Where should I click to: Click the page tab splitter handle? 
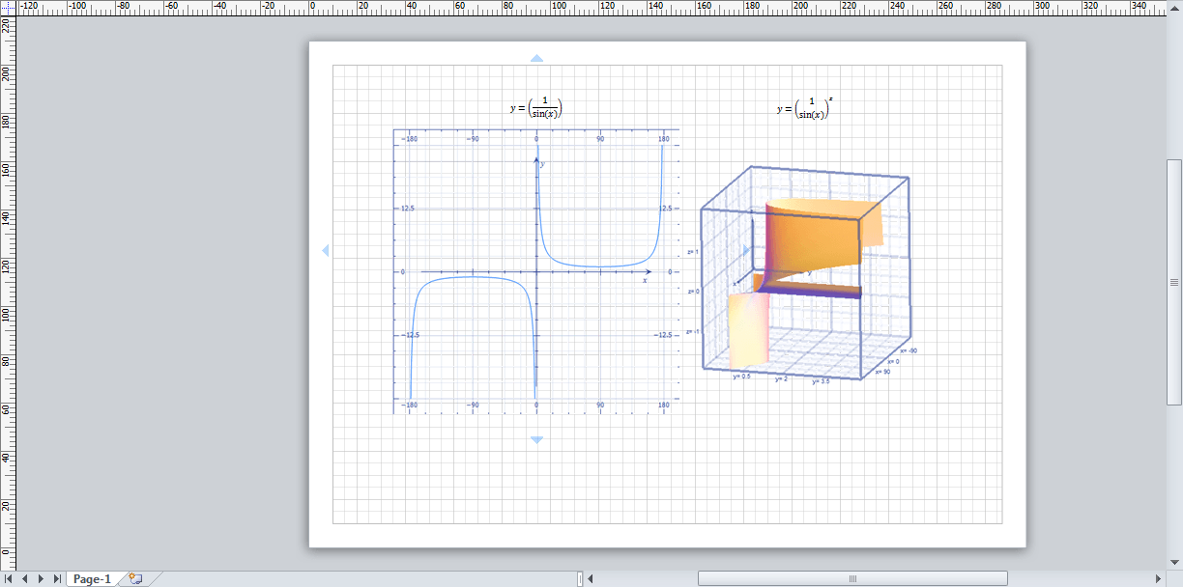tap(580, 578)
